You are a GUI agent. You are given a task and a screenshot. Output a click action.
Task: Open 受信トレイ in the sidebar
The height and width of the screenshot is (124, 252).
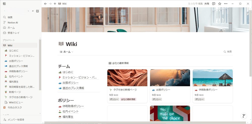coord(13,33)
